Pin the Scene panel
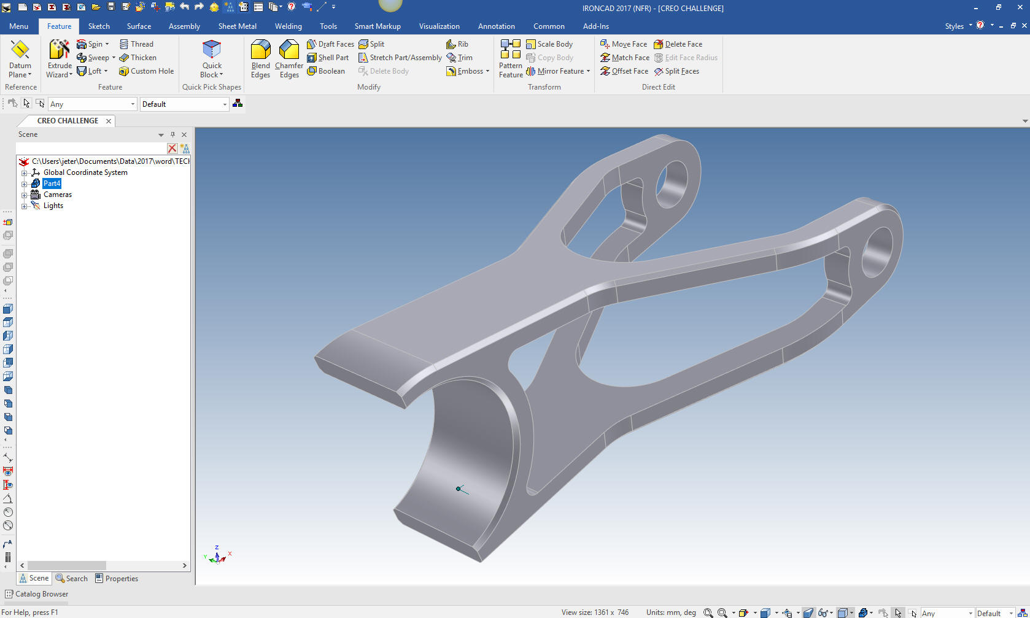The width and height of the screenshot is (1030, 618). pos(172,134)
